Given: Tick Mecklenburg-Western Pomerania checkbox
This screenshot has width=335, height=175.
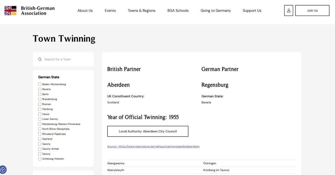Looking at the screenshot, I should tap(40, 124).
